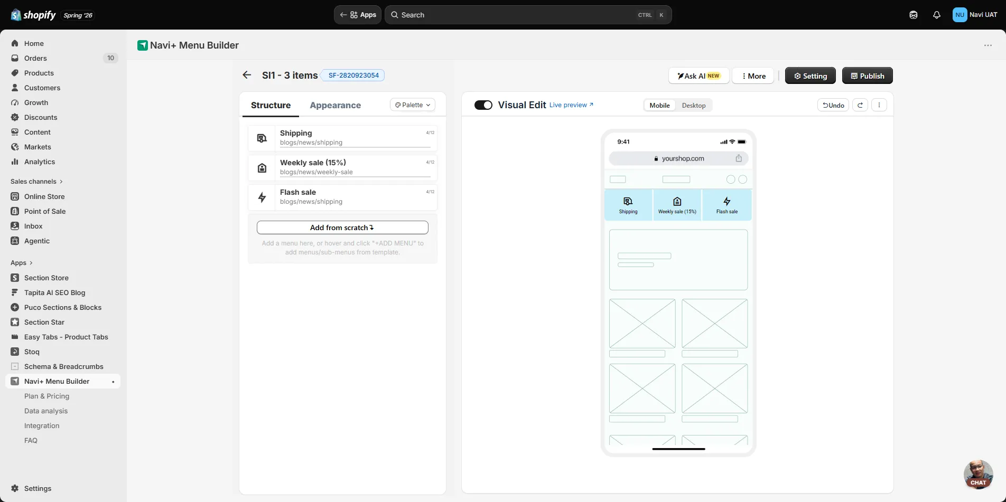Click the Online Store icon
The height and width of the screenshot is (502, 1006).
click(15, 196)
